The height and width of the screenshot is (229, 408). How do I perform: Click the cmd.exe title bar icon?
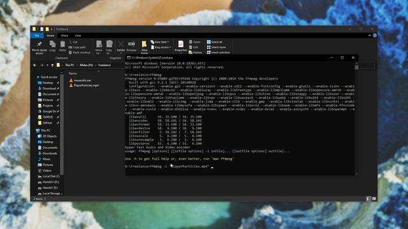click(x=129, y=58)
